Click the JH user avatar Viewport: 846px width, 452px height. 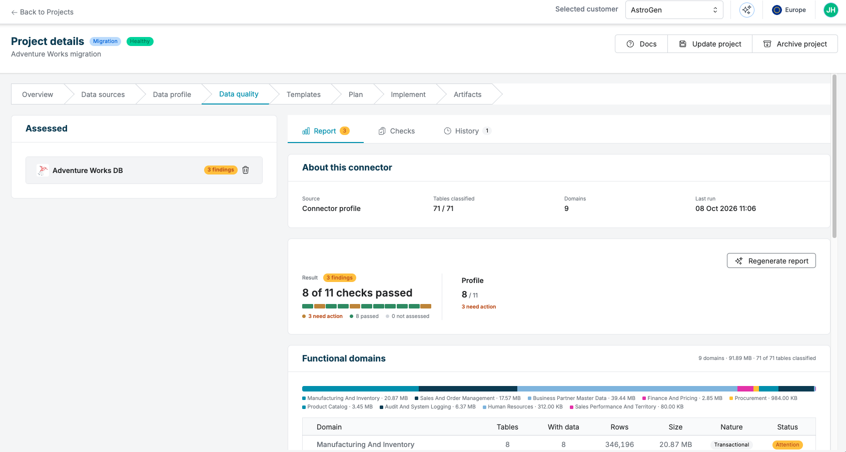click(831, 9)
